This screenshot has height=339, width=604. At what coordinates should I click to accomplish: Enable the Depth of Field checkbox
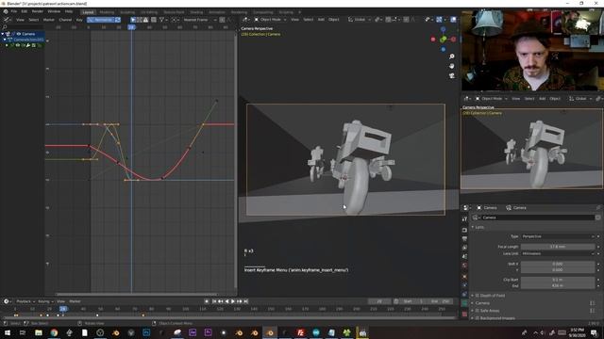point(478,296)
